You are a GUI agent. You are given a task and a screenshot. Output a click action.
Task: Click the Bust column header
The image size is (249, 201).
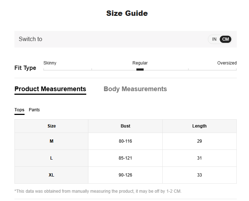(x=125, y=126)
